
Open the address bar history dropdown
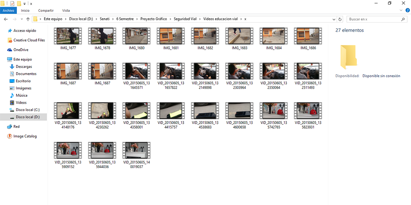click(x=334, y=19)
